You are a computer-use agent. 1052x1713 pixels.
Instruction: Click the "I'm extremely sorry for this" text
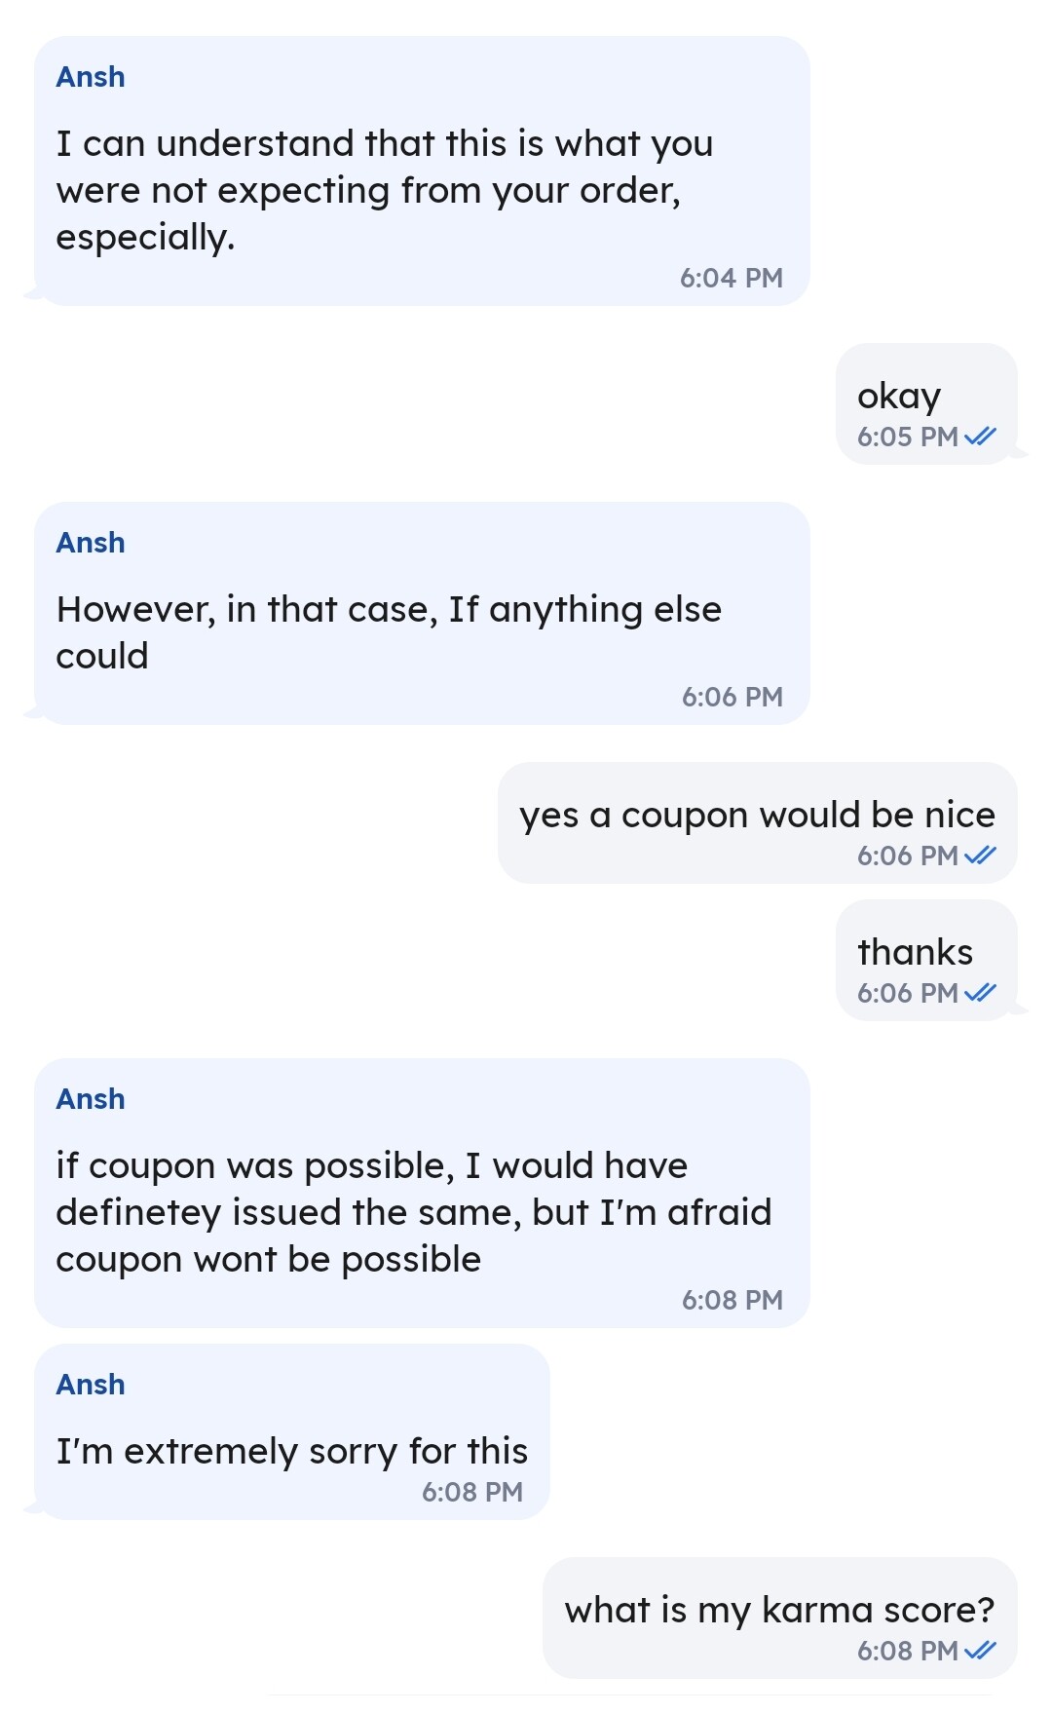click(x=291, y=1451)
